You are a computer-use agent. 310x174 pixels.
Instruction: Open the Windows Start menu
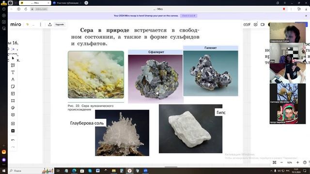pos(4,171)
